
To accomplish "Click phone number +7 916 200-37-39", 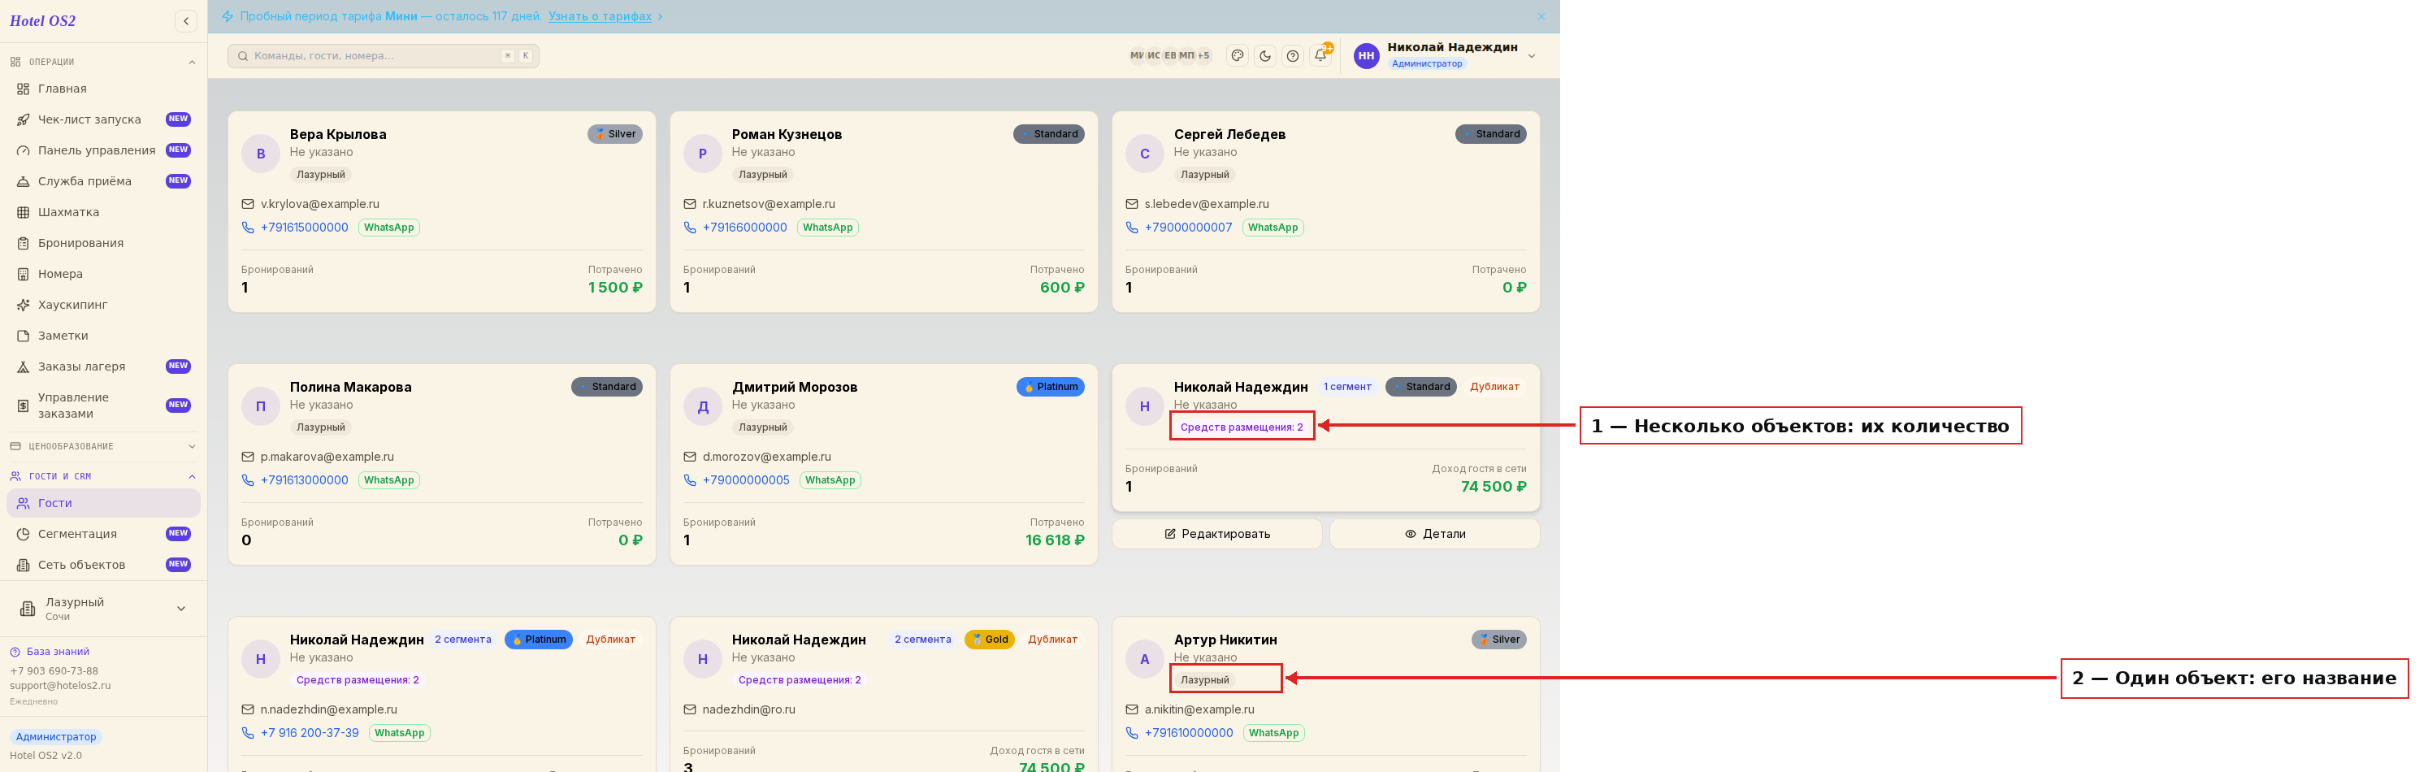I will click(309, 732).
